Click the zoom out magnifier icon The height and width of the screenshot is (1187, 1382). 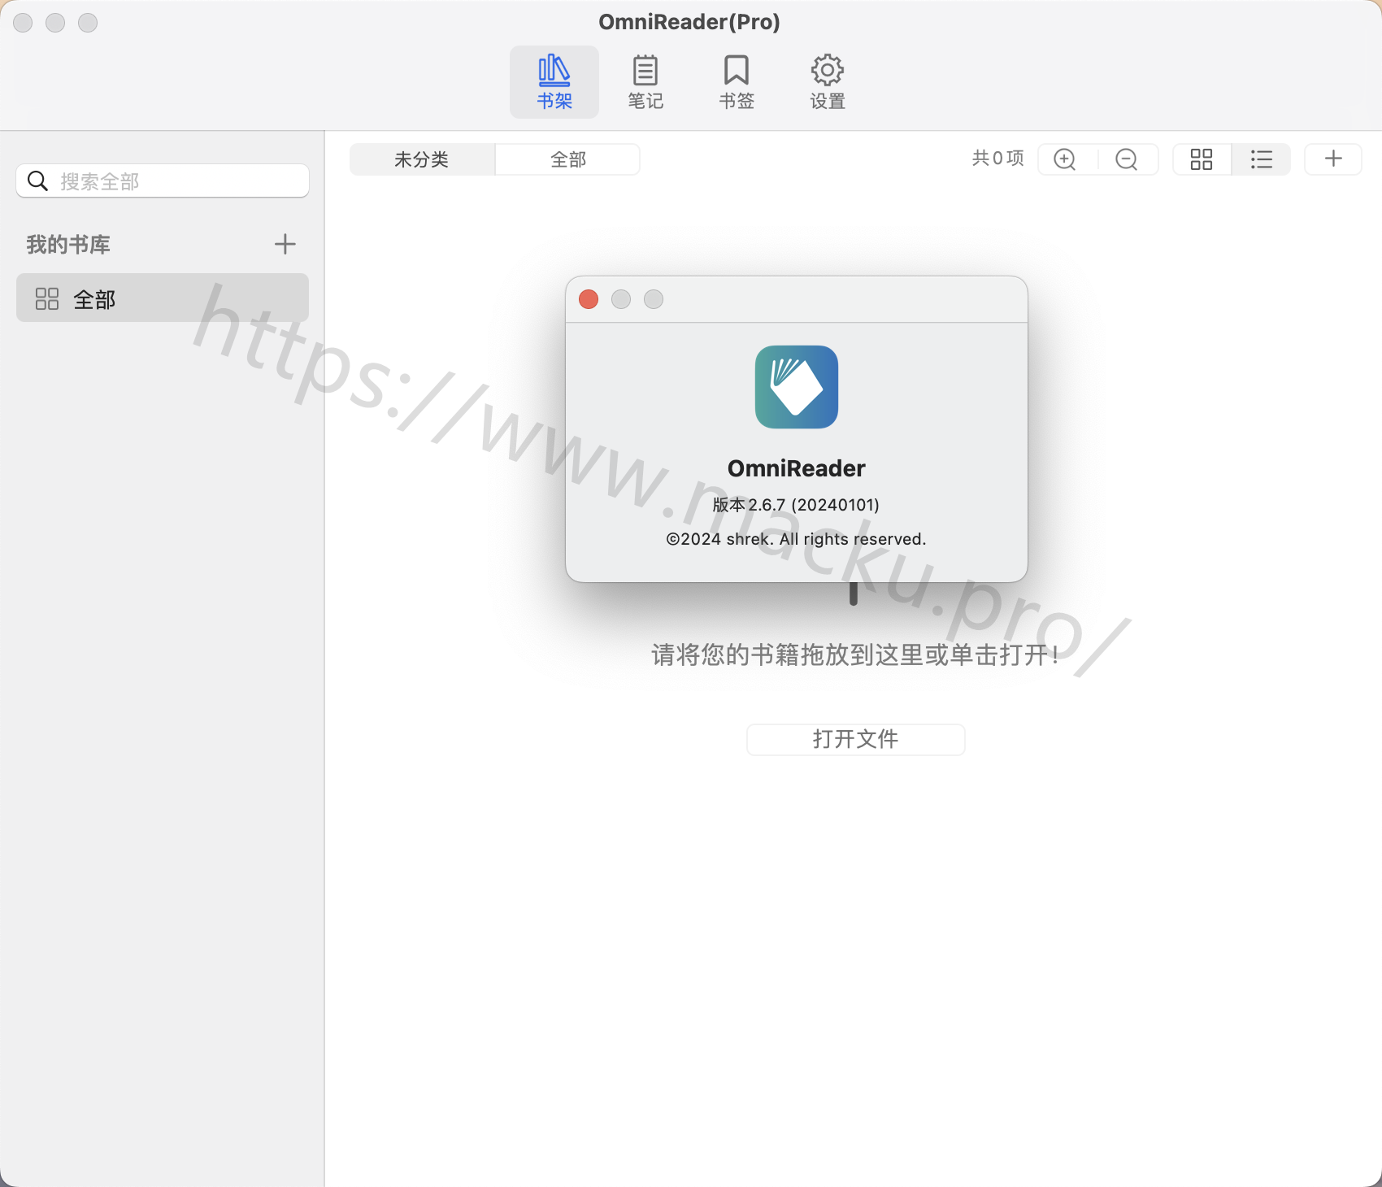click(1127, 159)
